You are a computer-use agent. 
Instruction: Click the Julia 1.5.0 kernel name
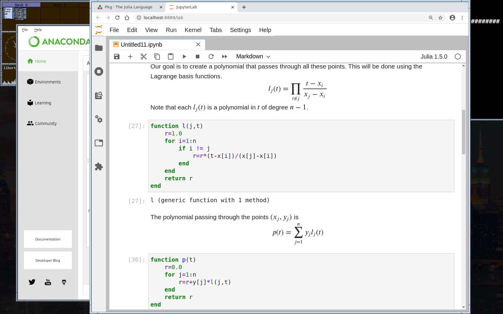click(x=434, y=57)
